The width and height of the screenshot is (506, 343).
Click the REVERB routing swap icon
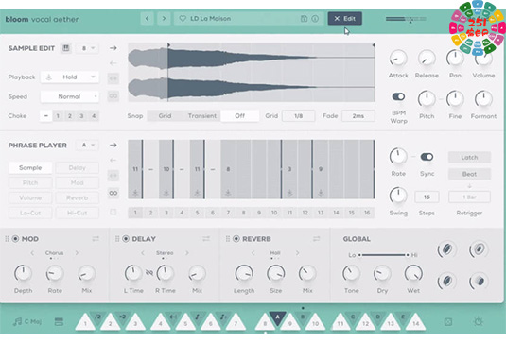point(316,239)
